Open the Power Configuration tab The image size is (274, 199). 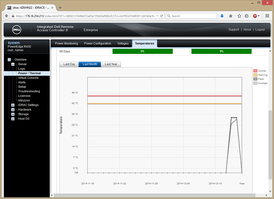tap(97, 43)
